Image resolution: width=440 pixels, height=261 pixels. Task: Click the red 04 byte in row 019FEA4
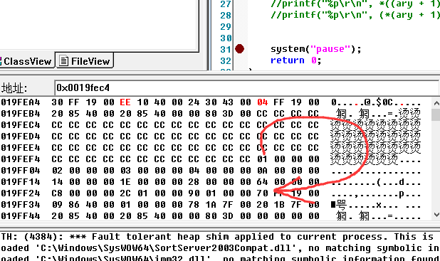pyautogui.click(x=263, y=102)
